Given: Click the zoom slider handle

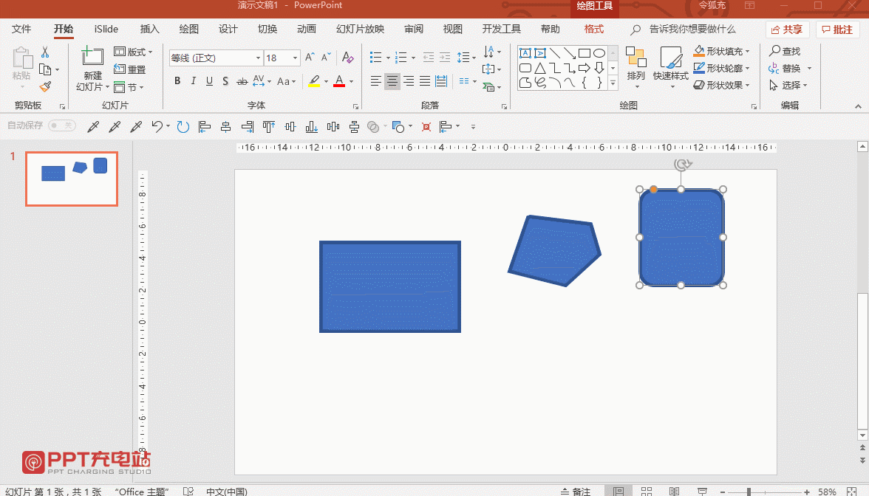Looking at the screenshot, I should point(749,492).
